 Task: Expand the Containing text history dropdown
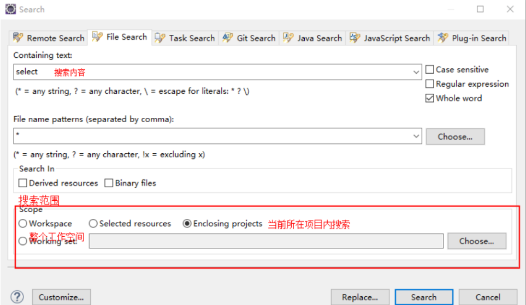416,72
